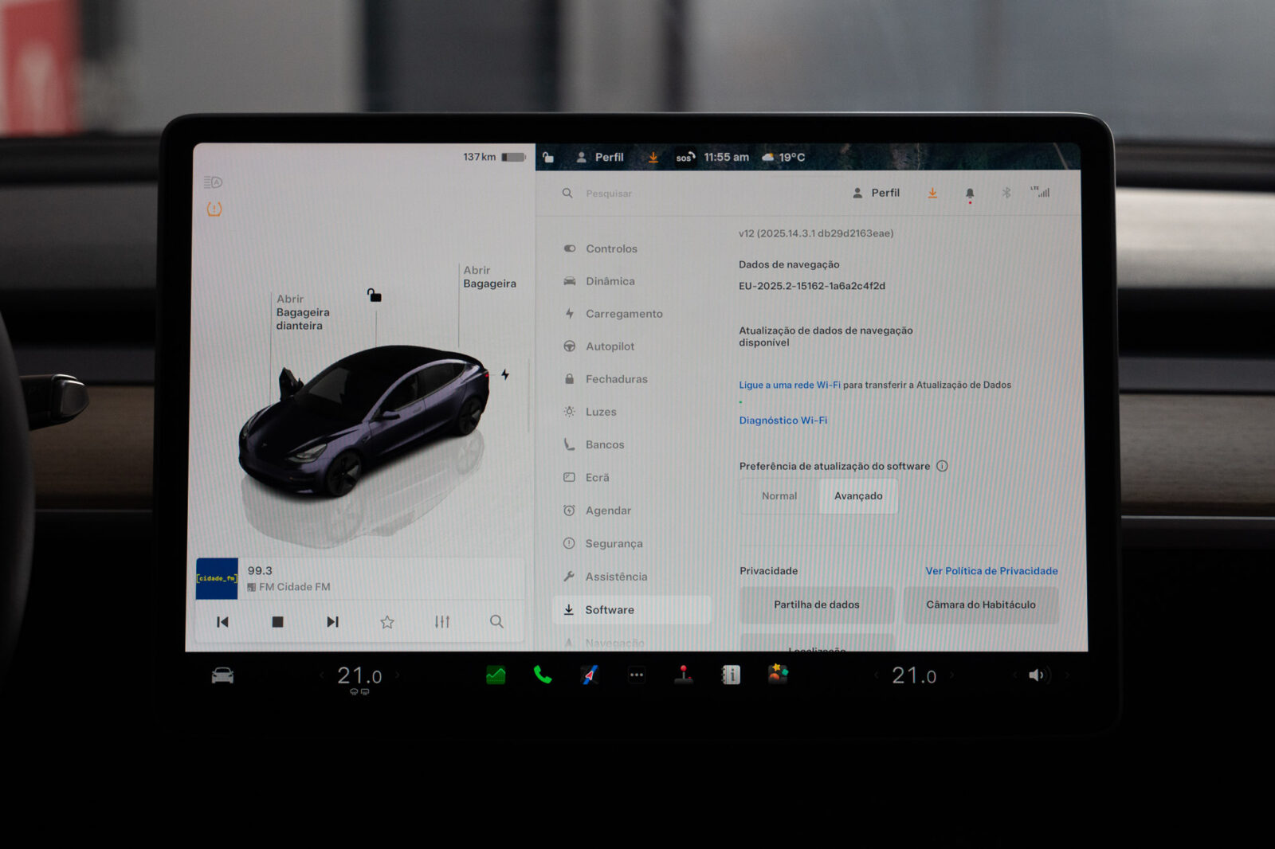Open the Autopilot settings menu
Image resolution: width=1275 pixels, height=849 pixels.
tap(610, 346)
